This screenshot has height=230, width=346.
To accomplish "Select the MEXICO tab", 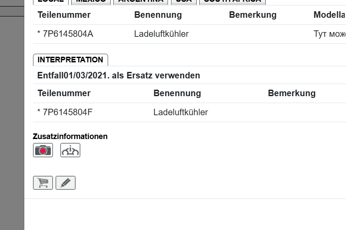I will [x=91, y=1].
